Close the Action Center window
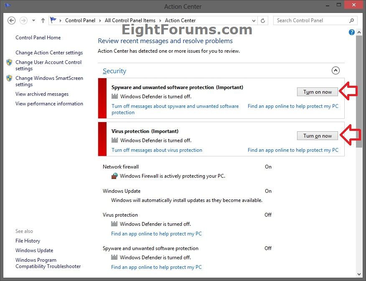This screenshot has height=281, width=366. pos(354,5)
